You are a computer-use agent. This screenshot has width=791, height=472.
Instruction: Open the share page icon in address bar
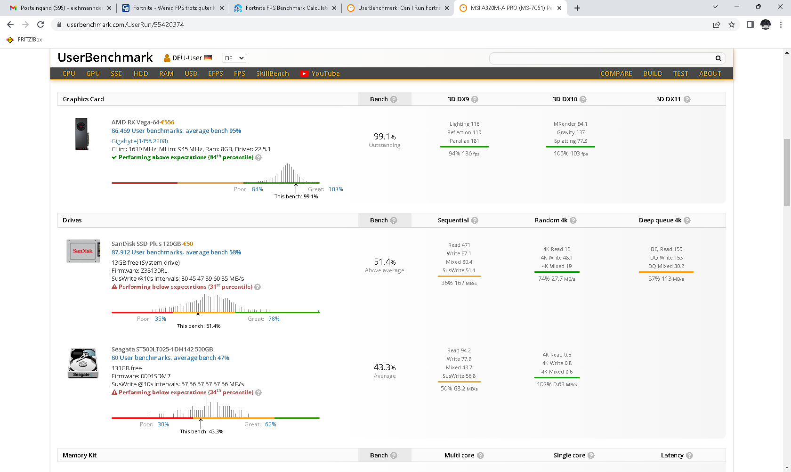point(717,24)
